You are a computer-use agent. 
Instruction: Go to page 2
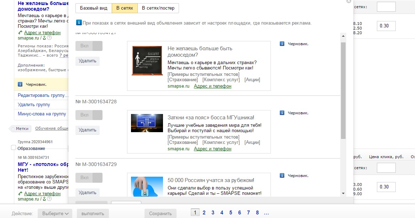[x=204, y=212]
